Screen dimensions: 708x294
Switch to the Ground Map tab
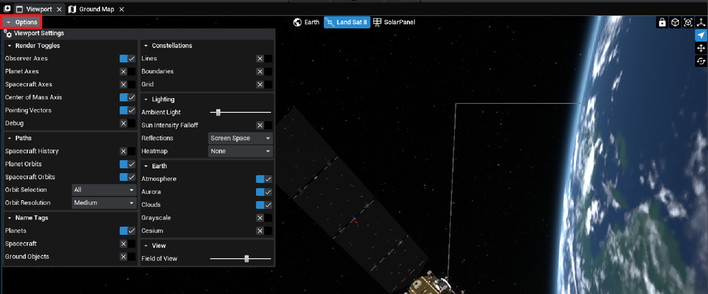[96, 9]
